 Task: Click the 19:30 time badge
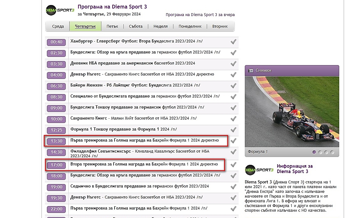56,198
